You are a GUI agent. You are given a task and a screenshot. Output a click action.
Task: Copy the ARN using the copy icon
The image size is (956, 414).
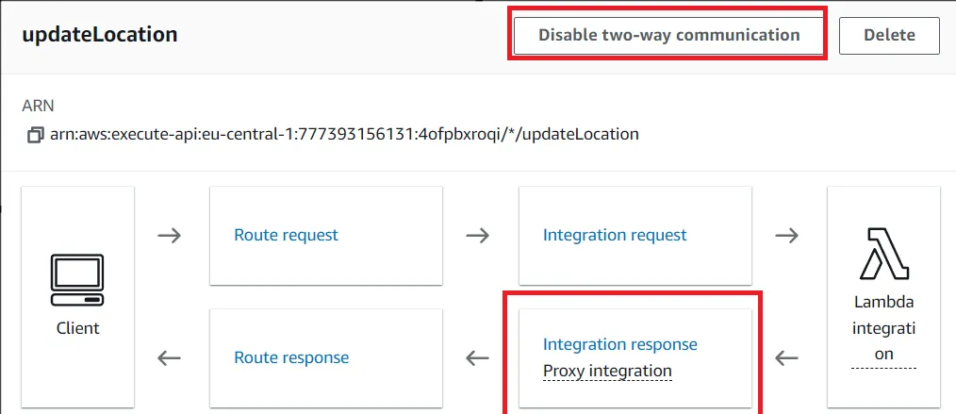tap(36, 134)
